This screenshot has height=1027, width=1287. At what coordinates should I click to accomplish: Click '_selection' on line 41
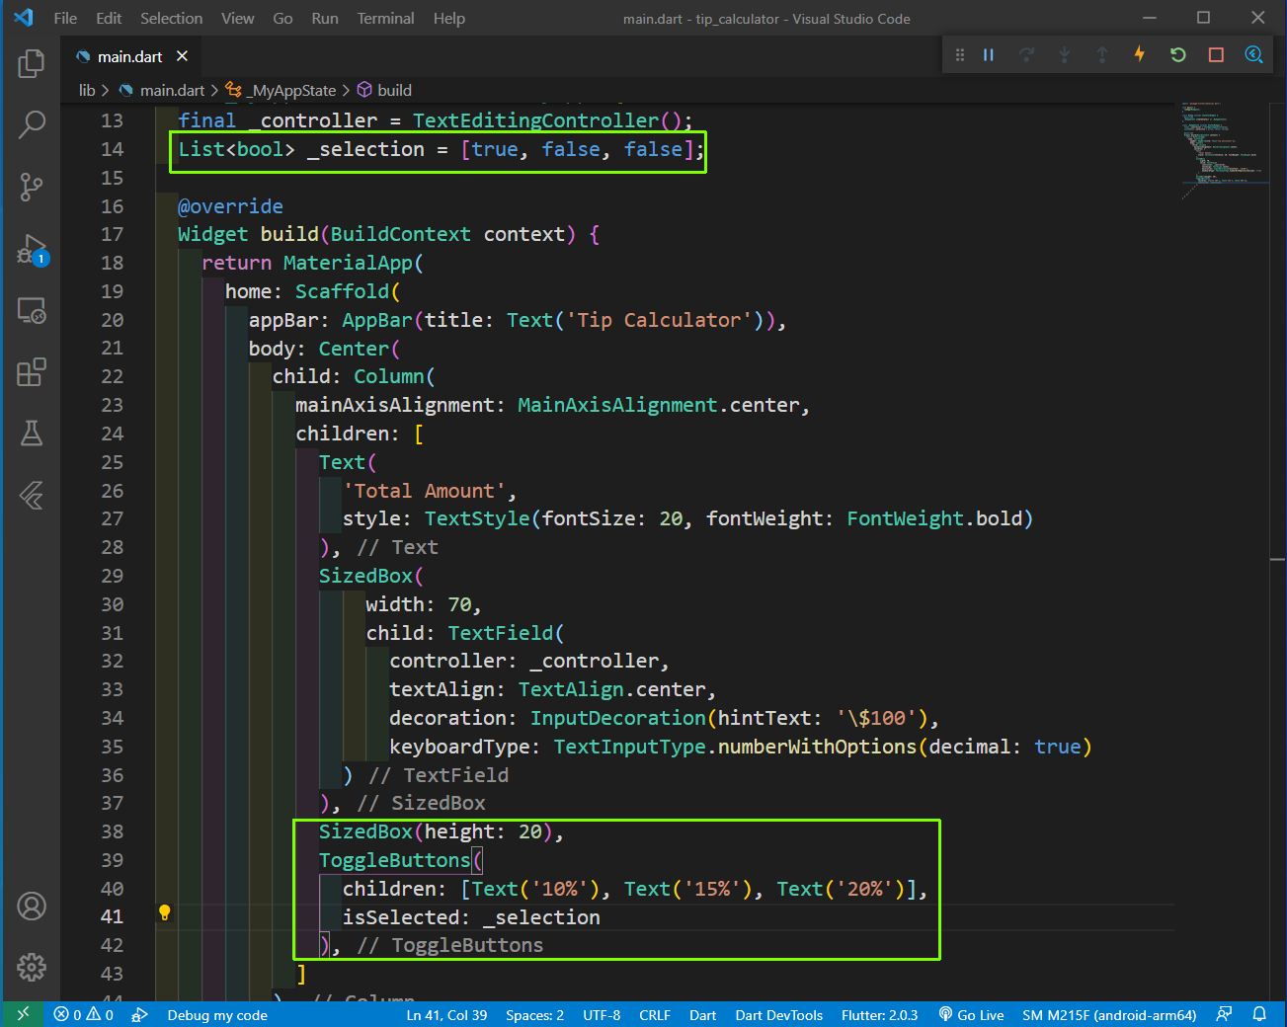pos(541,917)
